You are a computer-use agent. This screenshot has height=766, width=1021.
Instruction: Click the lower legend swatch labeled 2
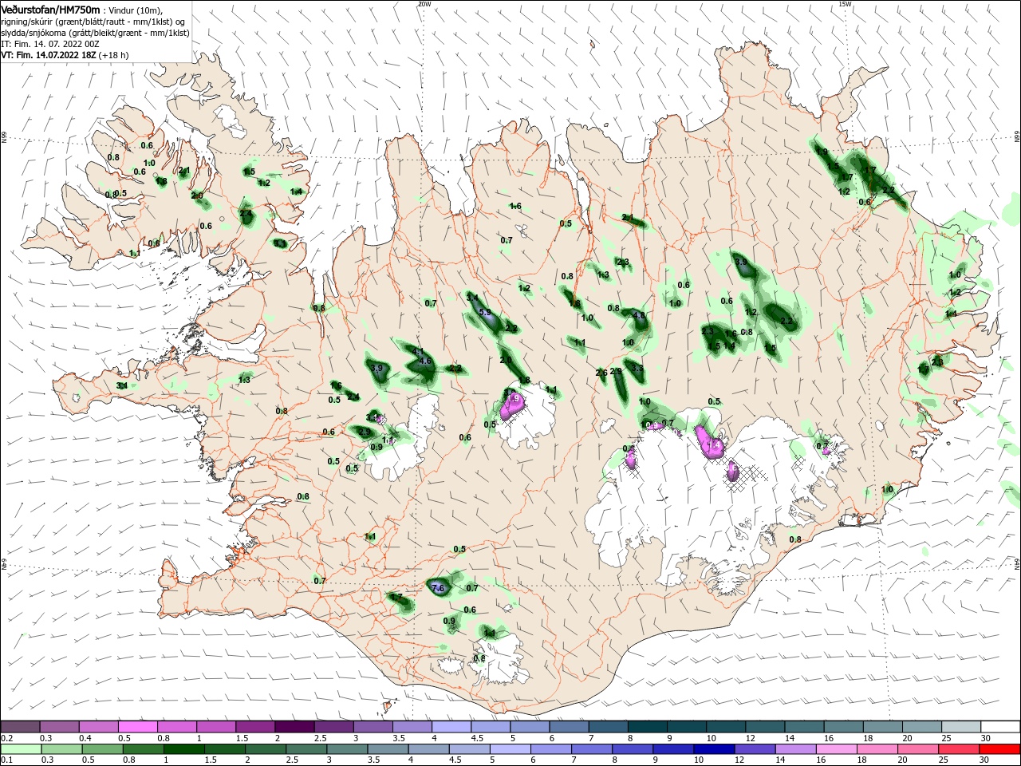pos(265,749)
